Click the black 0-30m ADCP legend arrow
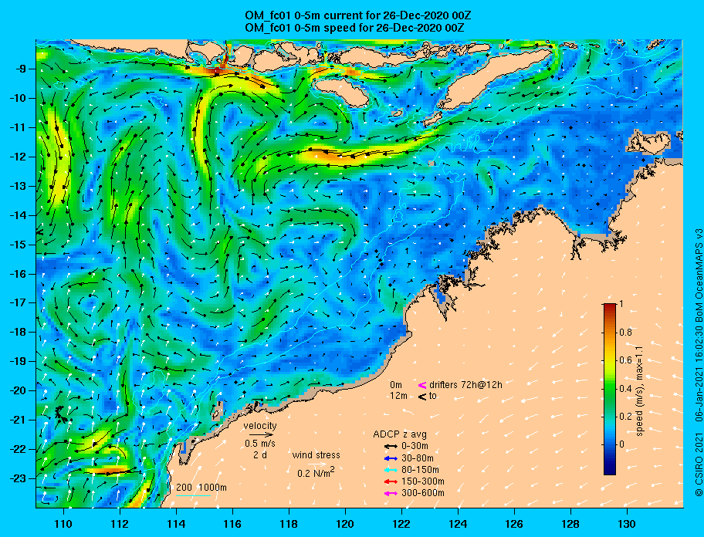Screen dimensions: 704x537 pyautogui.click(x=391, y=447)
